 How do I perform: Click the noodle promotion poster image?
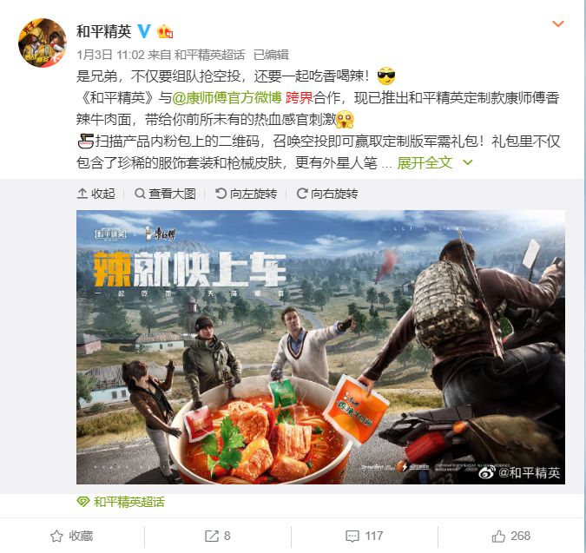pyautogui.click(x=320, y=347)
